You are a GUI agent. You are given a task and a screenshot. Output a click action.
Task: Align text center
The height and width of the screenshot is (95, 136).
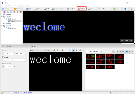tap(77, 50)
